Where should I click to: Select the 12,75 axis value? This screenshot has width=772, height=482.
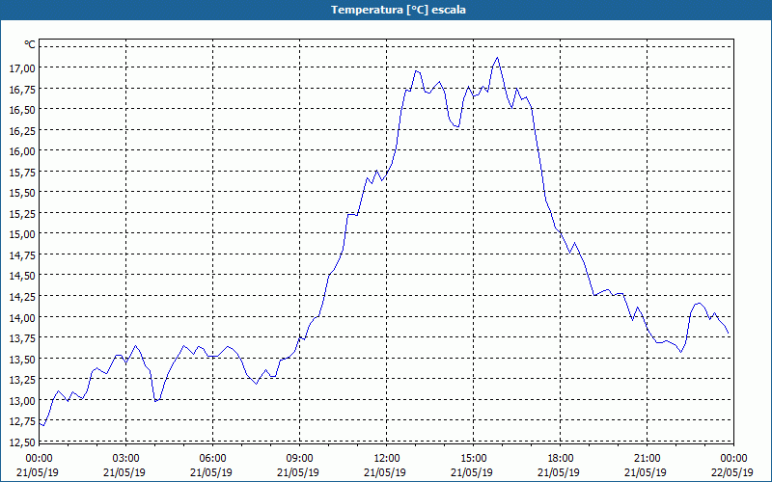(x=22, y=421)
